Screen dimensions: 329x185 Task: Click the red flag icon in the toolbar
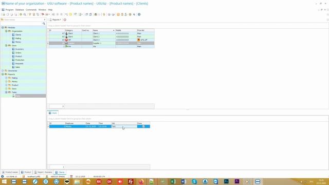(x=43, y=14)
